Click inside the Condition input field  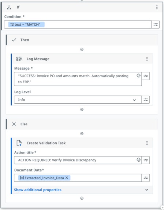(x=78, y=25)
